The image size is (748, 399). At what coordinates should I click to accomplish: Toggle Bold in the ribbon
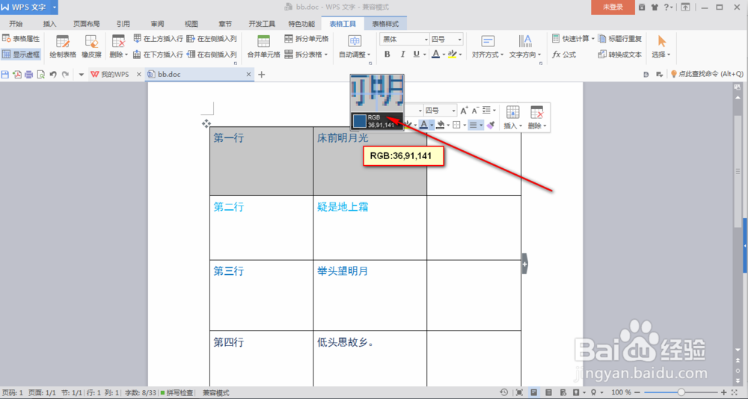click(x=387, y=55)
